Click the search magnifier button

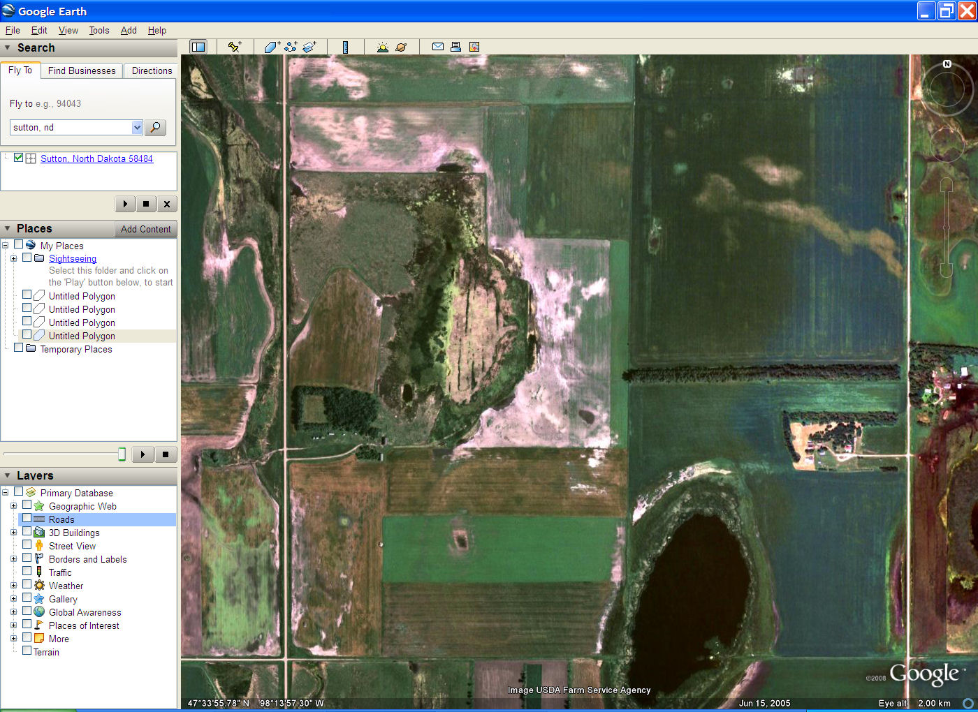[x=156, y=127]
